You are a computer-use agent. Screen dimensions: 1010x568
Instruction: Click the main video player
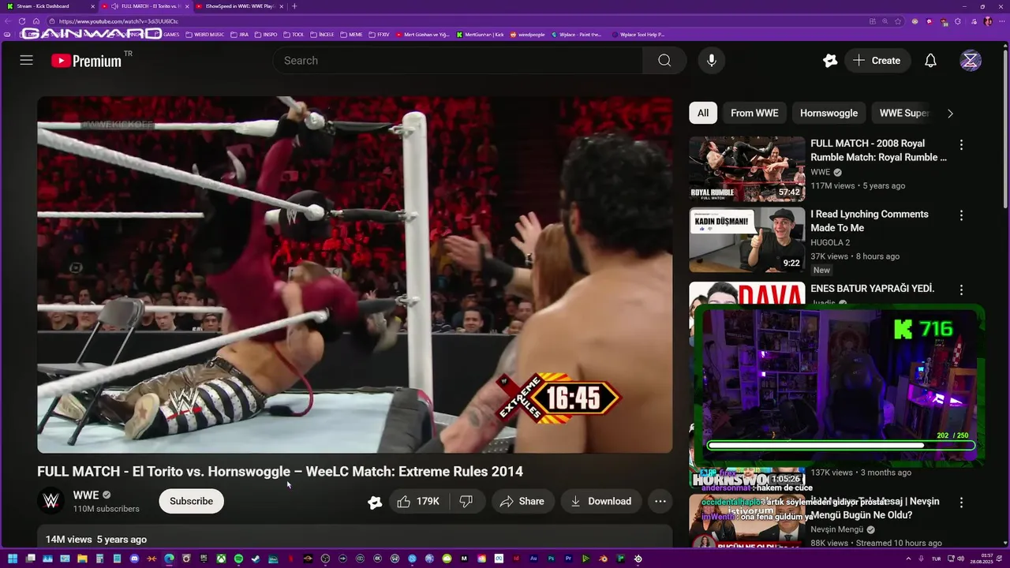(x=355, y=275)
